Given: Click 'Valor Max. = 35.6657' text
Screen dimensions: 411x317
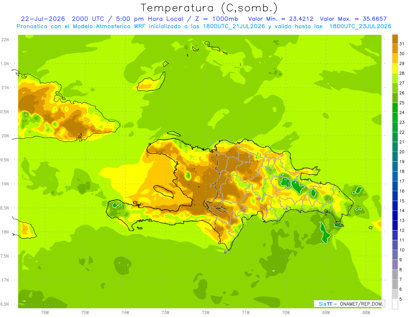Looking at the screenshot, I should 353,19.
